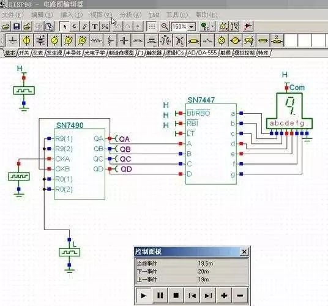Switch to the 发生源 component tab
The width and height of the screenshot is (328, 306).
[54, 53]
